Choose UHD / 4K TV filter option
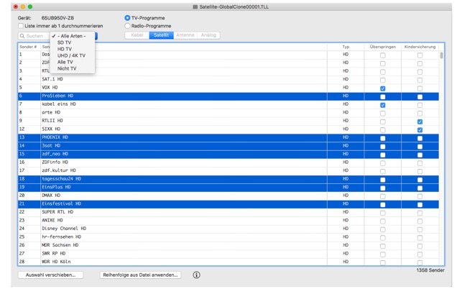462x289 pixels. point(73,55)
